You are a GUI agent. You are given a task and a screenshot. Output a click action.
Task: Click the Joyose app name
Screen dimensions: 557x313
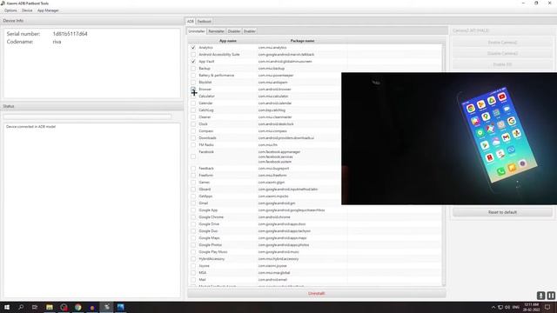pyautogui.click(x=205, y=266)
